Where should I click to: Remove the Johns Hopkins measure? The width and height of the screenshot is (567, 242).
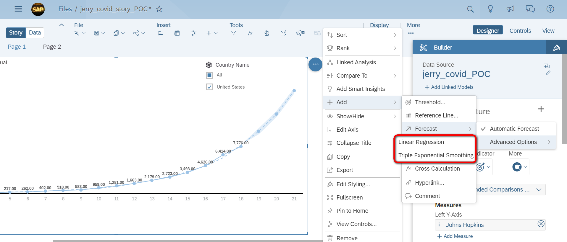tap(541, 224)
